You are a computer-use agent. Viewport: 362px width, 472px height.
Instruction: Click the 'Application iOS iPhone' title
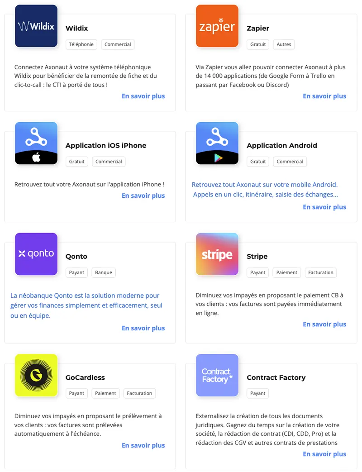106,145
